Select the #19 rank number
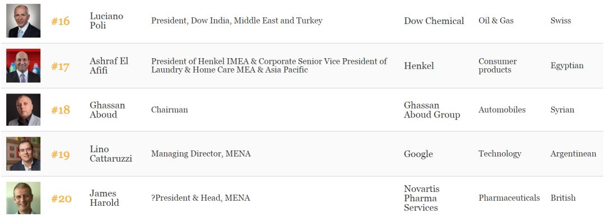The width and height of the screenshot is (605, 217). (61, 155)
